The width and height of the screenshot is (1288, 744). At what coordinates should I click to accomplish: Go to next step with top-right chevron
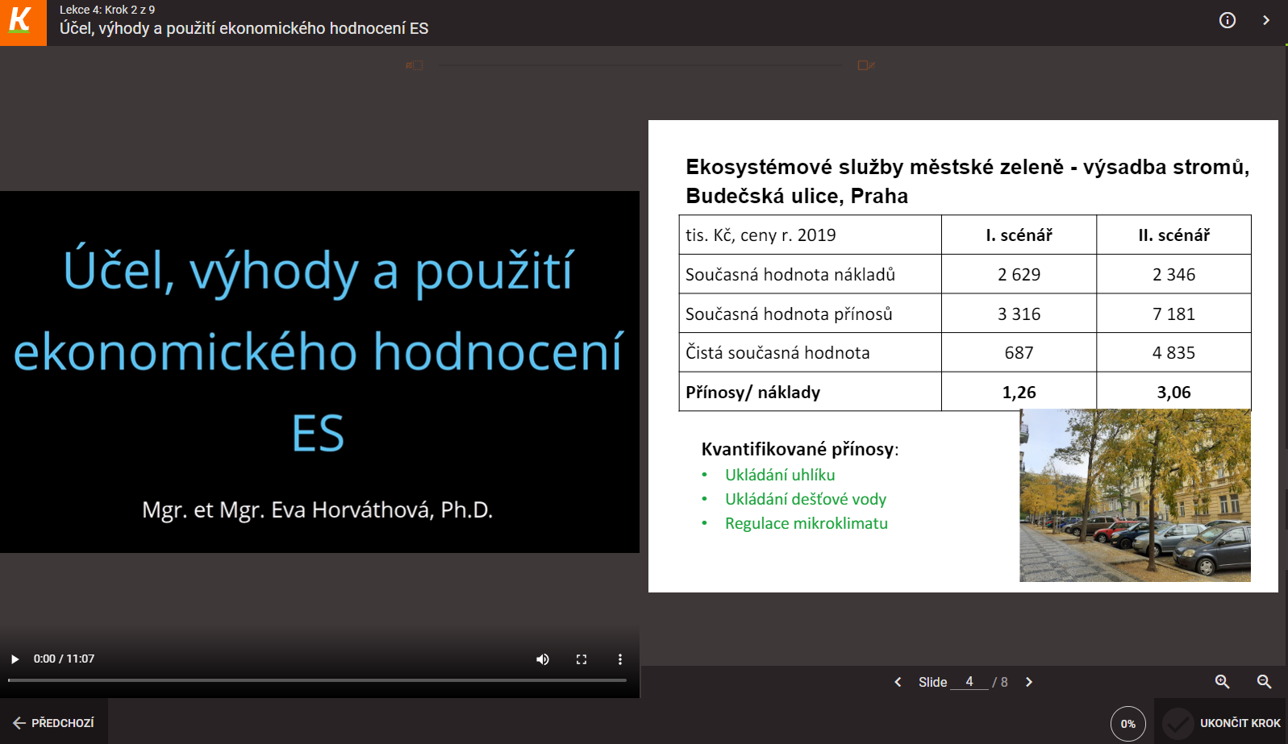click(x=1265, y=20)
